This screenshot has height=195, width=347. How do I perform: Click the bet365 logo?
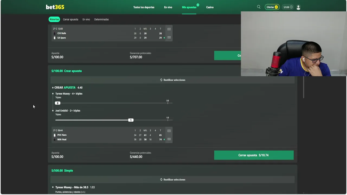click(x=55, y=7)
